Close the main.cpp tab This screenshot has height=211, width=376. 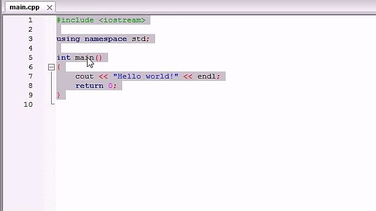(x=49, y=8)
